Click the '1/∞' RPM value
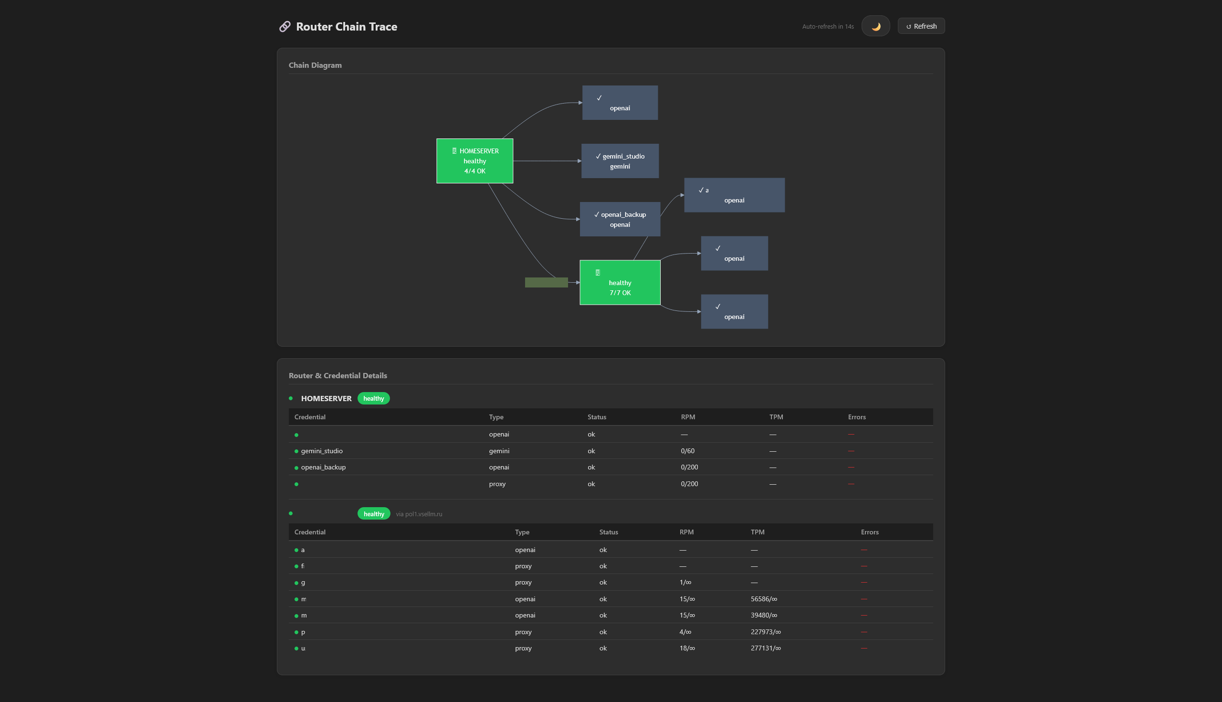This screenshot has height=702, width=1222. coord(685,583)
